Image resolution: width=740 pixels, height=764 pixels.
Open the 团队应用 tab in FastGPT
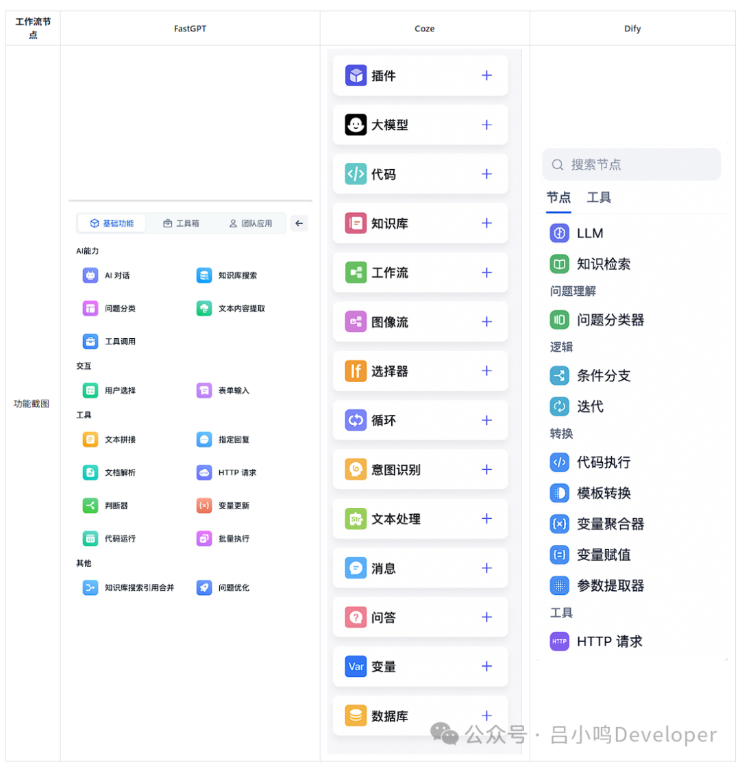click(x=251, y=222)
